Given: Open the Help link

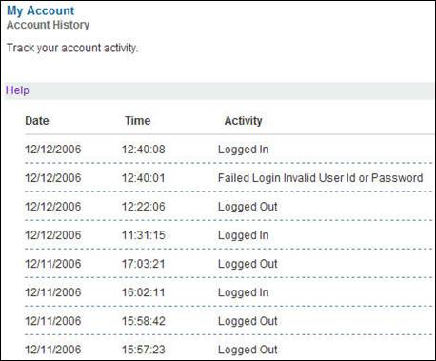Looking at the screenshot, I should 17,90.
